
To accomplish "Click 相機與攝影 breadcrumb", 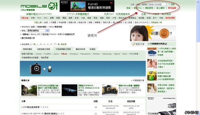I will tap(42, 27).
